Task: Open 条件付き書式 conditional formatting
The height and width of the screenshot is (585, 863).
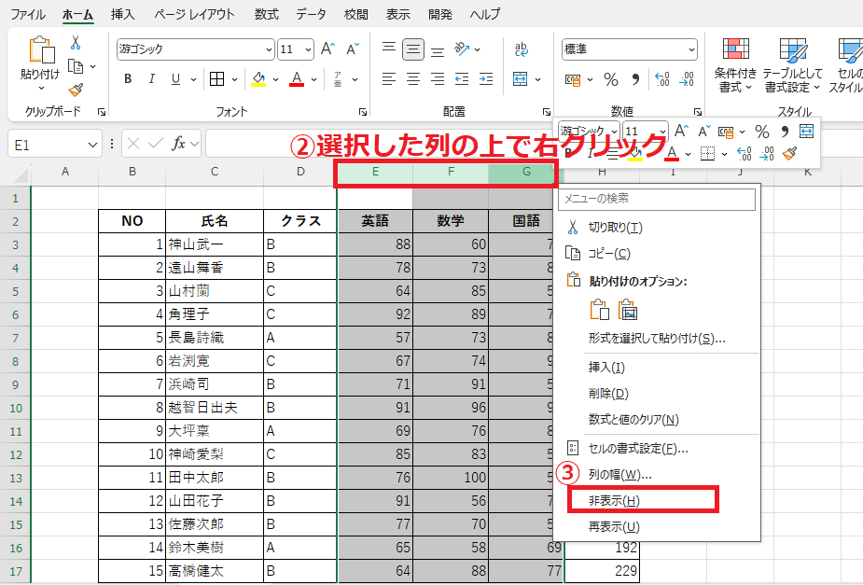Action: (x=735, y=65)
